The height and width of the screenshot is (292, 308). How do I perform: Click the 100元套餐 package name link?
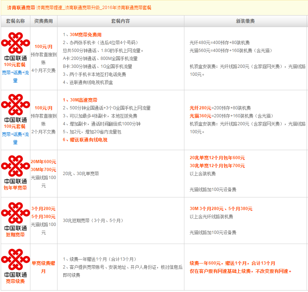click(x=15, y=65)
